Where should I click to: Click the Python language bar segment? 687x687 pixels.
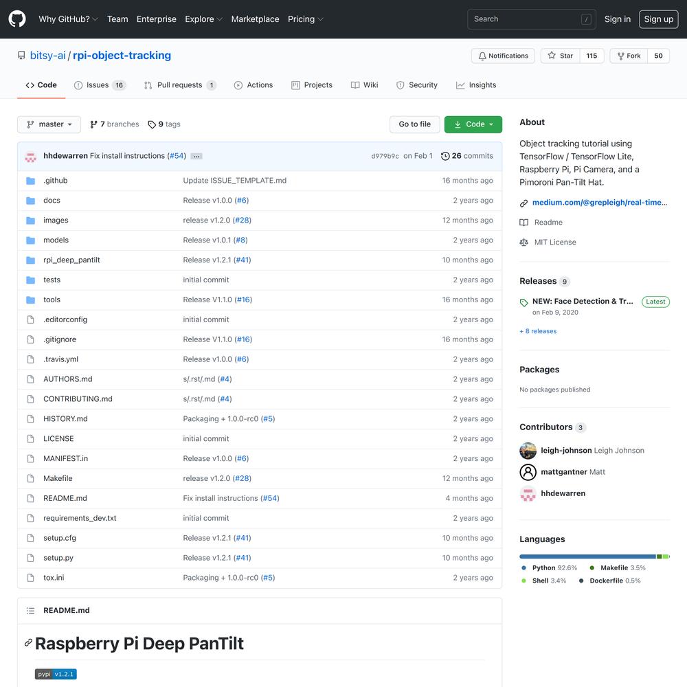[x=587, y=556]
